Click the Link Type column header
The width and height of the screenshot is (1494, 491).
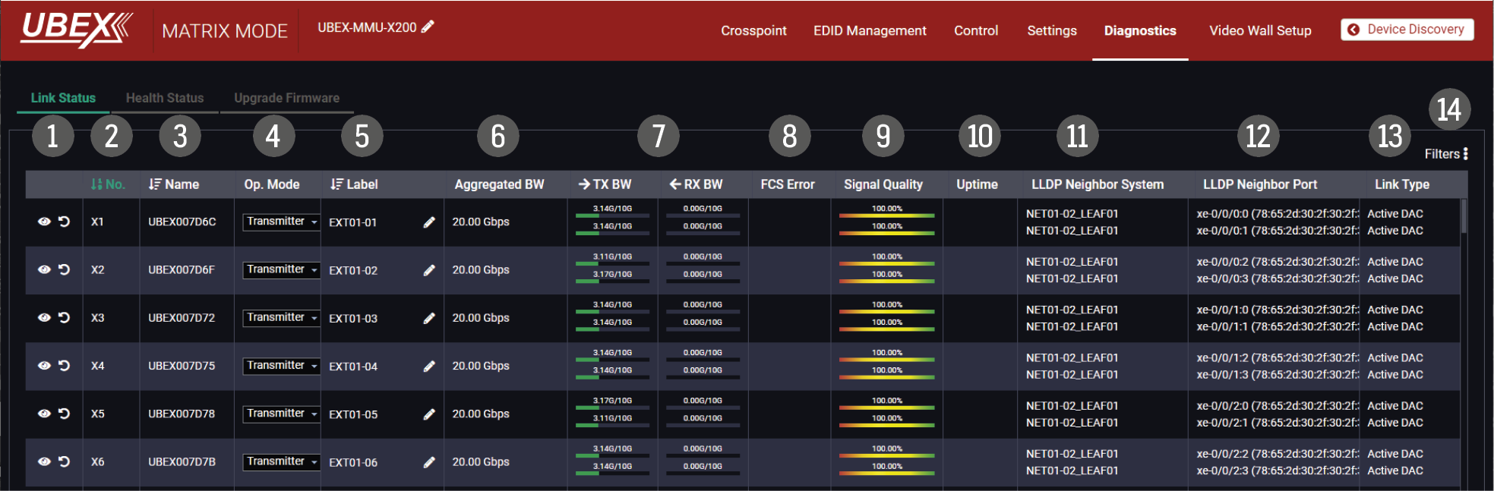click(x=1402, y=184)
